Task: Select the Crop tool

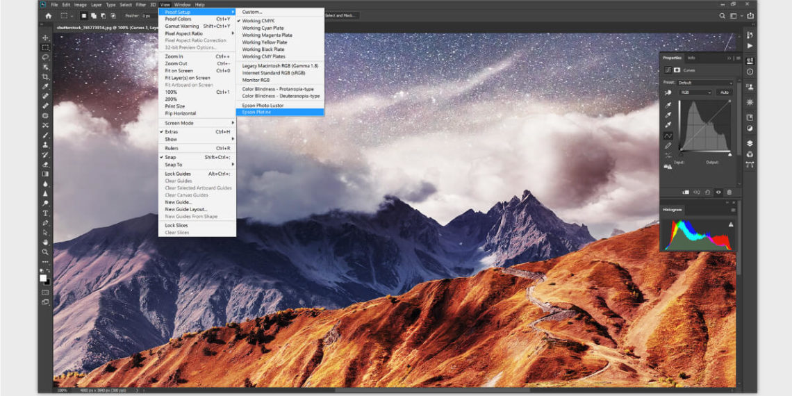Action: click(46, 76)
